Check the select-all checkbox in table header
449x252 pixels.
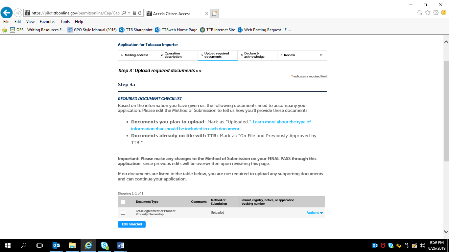pyautogui.click(x=123, y=202)
